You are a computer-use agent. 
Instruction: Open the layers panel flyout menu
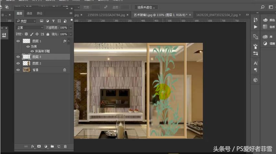coord(71,13)
